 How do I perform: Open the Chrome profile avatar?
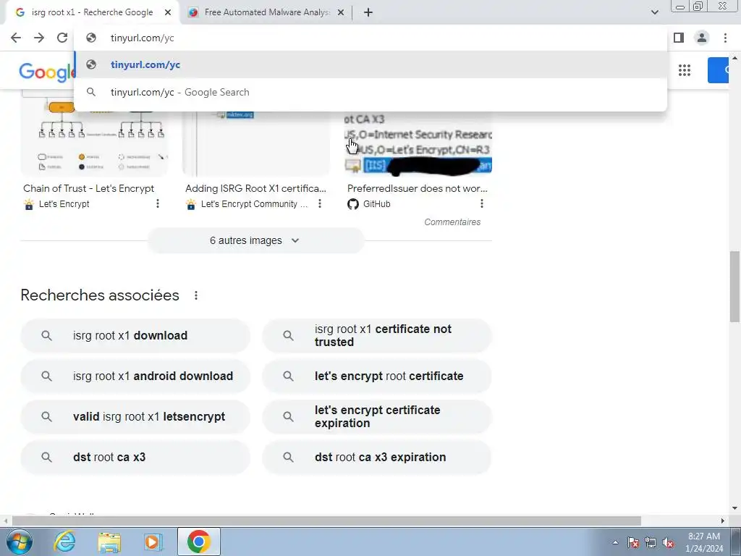[x=702, y=38]
